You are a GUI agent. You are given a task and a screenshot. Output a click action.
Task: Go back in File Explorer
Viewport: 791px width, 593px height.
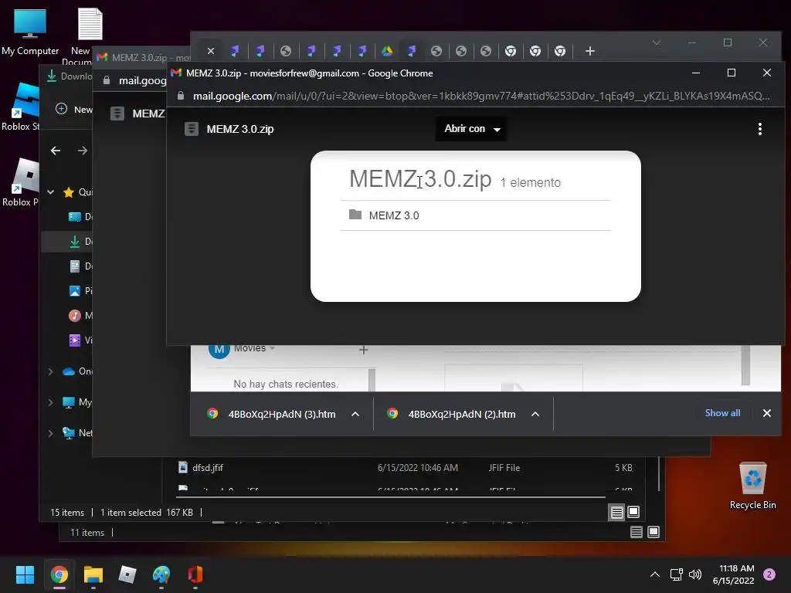click(56, 151)
